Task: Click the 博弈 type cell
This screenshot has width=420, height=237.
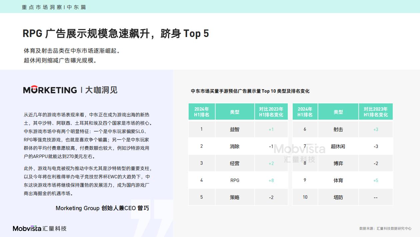Action: 338,163
